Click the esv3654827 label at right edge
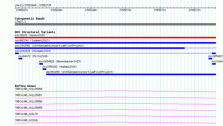This screenshot has width=223, height=126. tap(215, 56)
